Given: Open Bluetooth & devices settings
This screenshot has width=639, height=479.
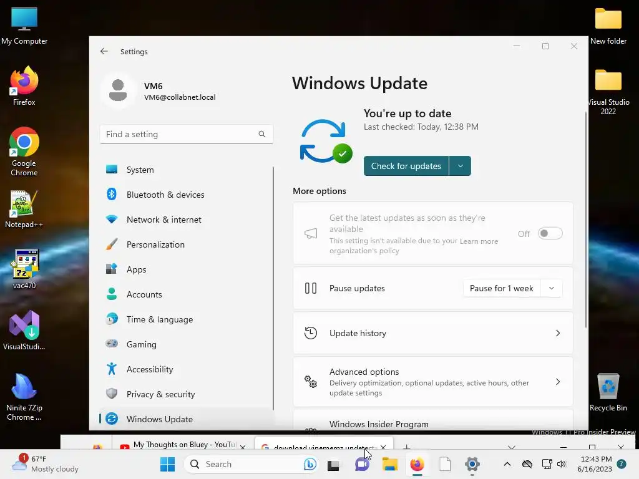Looking at the screenshot, I should [x=186, y=195].
